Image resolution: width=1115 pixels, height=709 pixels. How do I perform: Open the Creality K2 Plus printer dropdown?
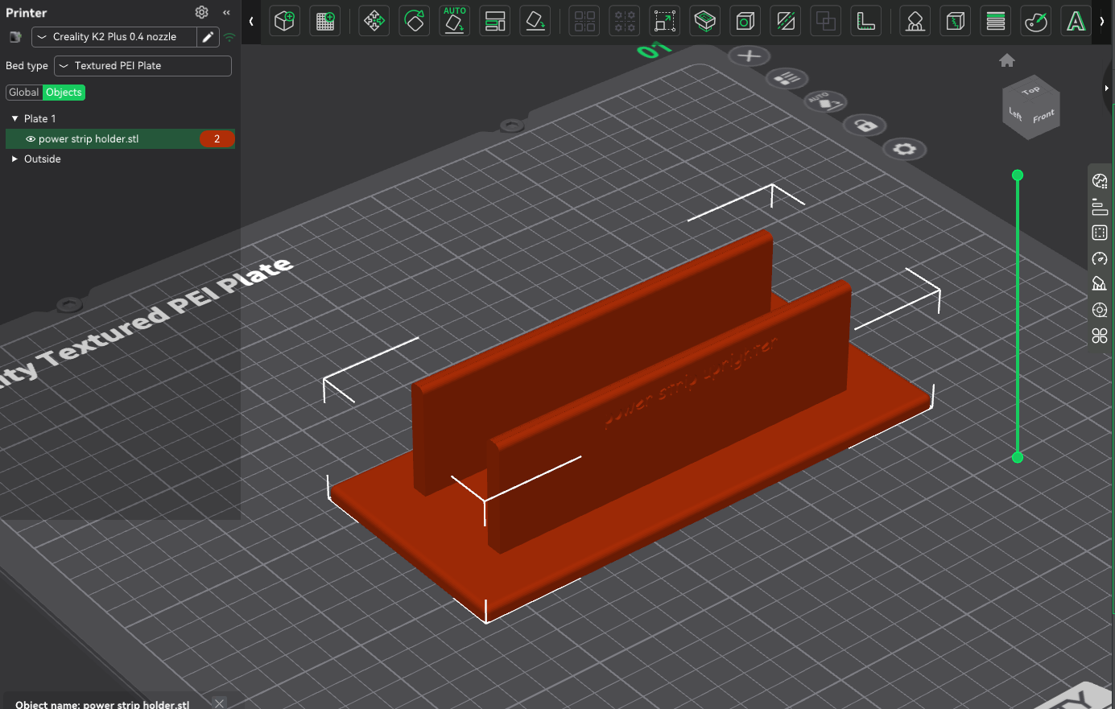pyautogui.click(x=114, y=37)
